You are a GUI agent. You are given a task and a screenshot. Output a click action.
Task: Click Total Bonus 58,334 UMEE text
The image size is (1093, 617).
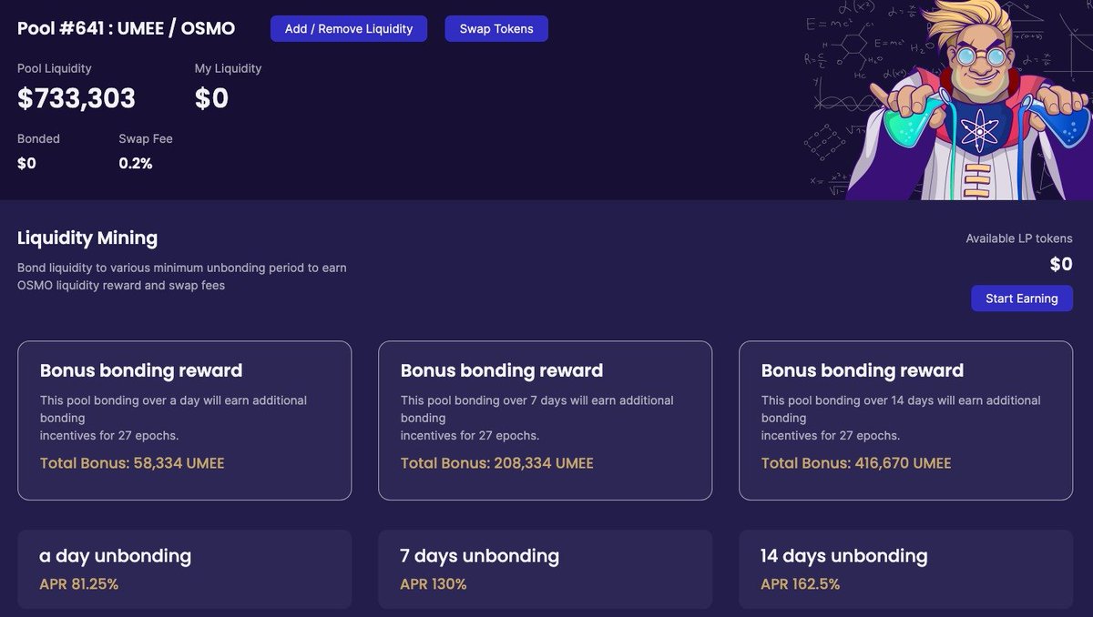131,463
